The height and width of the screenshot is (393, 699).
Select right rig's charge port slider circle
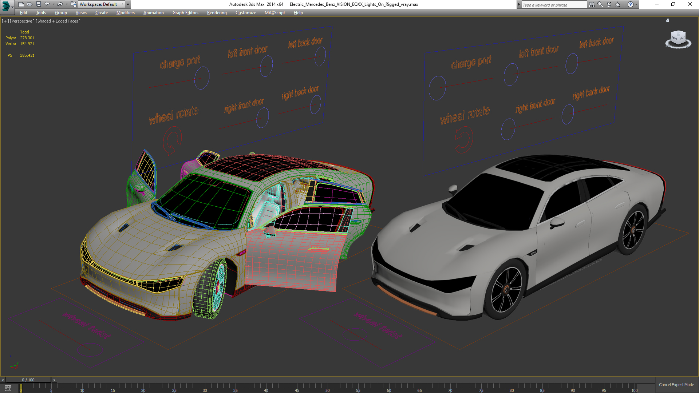tap(437, 88)
